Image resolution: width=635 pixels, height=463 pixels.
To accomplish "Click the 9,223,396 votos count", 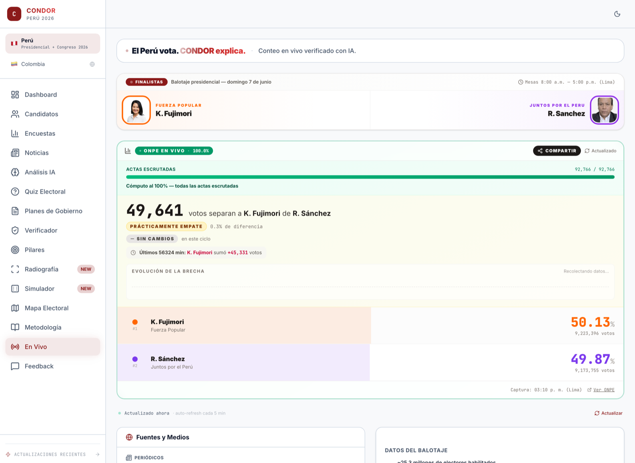I will pos(595,334).
